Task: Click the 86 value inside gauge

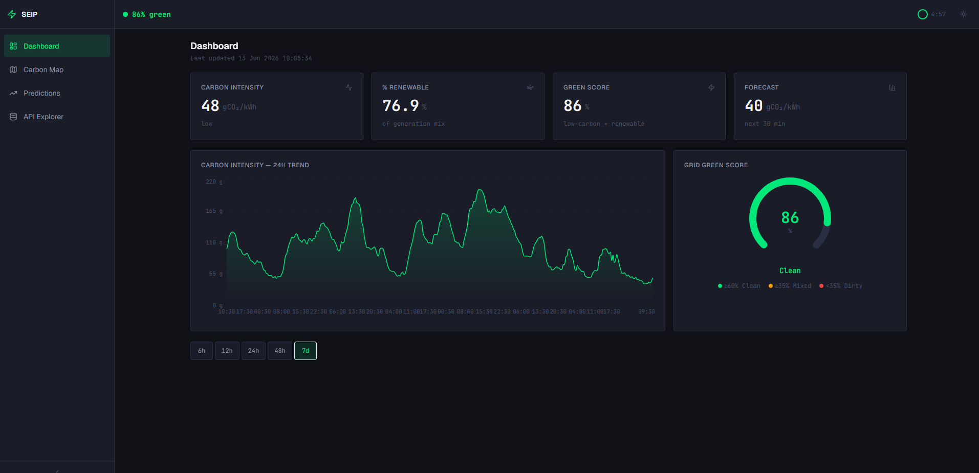Action: [790, 218]
